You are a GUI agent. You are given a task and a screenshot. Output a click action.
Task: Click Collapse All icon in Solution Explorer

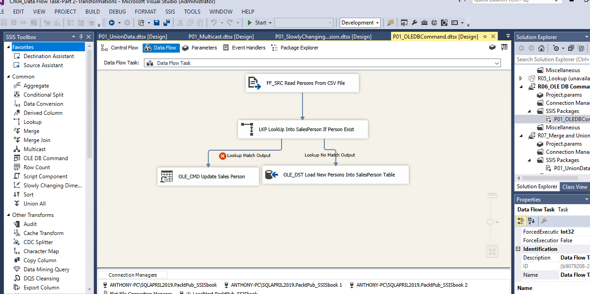point(571,48)
